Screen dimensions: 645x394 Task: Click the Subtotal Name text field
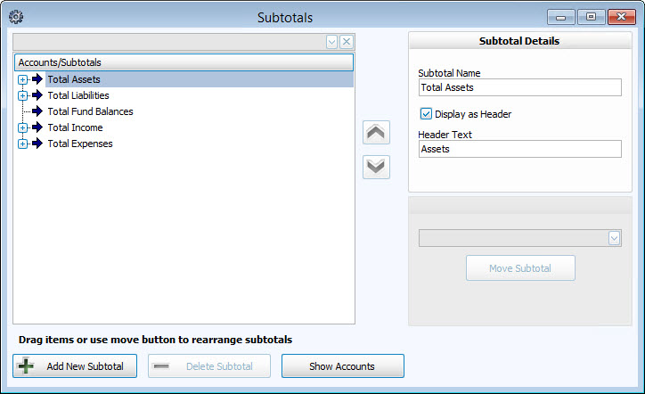[519, 87]
